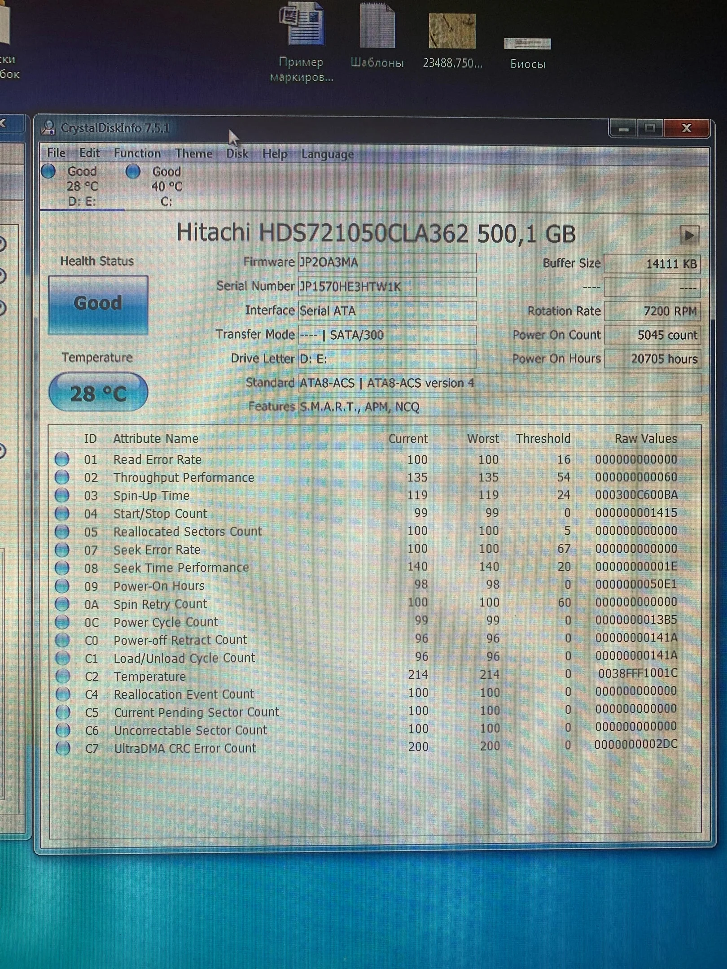This screenshot has height=969, width=727.
Task: Open the Language menu
Action: 327,154
